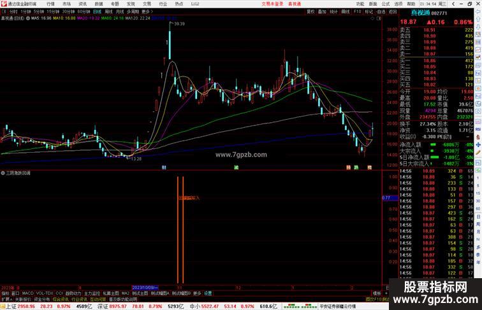The height and width of the screenshot is (310, 482).
Task: Click the 窗口 tab in indicator bar
Action: pos(15,293)
